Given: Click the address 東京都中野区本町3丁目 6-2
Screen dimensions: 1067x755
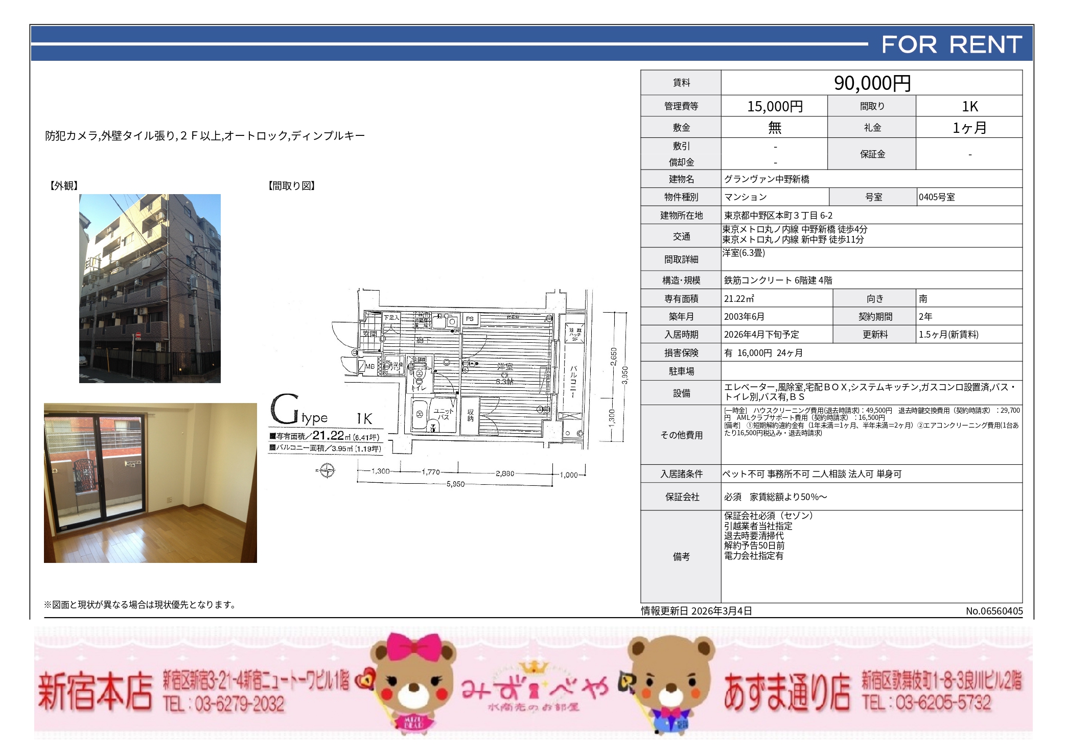Looking at the screenshot, I should 778,216.
